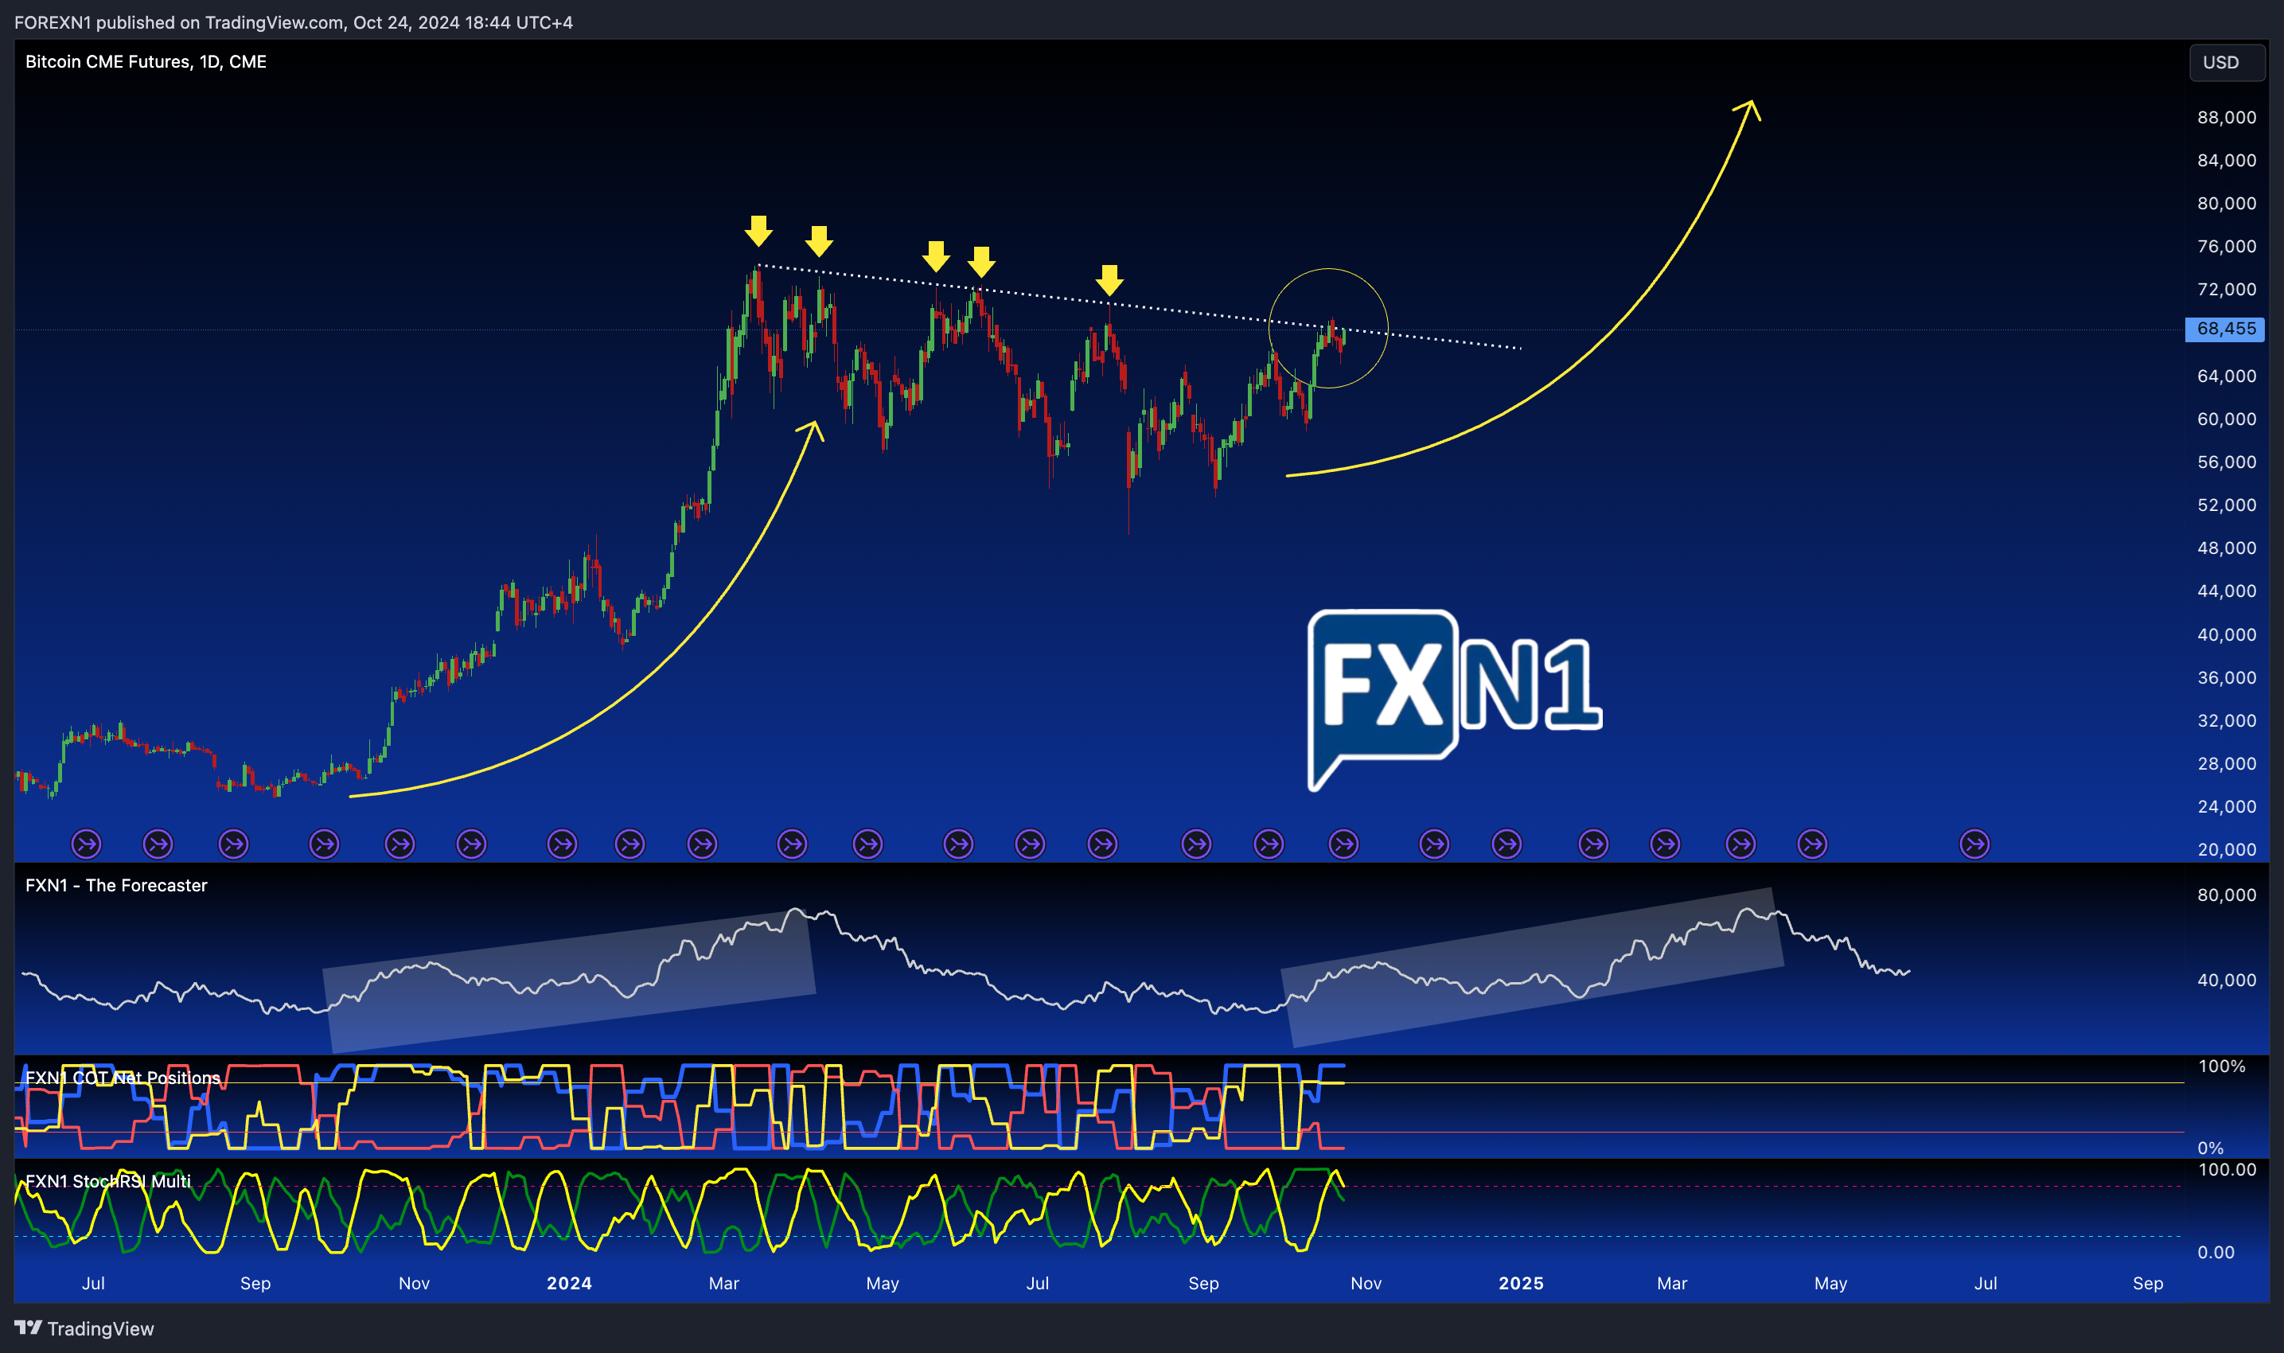Click the 20,000 price axis label
The width and height of the screenshot is (2284, 1353).
tap(2227, 850)
